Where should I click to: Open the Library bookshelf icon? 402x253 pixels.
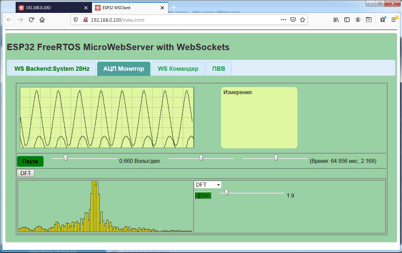(336, 20)
